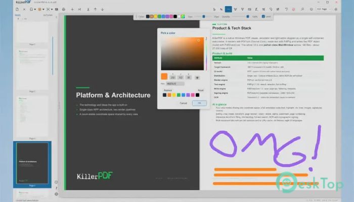Click the printer icon in toolbar
Image resolution: width=354 pixels, height=202 pixels.
[64, 9]
